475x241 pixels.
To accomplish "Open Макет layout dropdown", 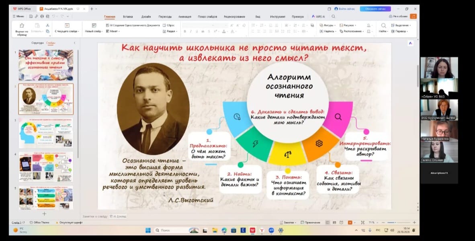I will point(113,31).
